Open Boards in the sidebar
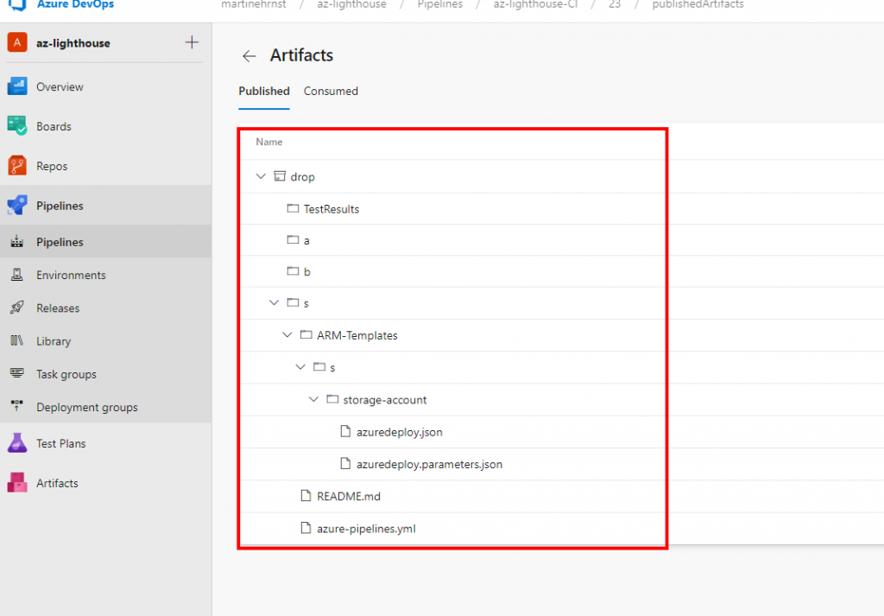The height and width of the screenshot is (616, 884). pyautogui.click(x=54, y=126)
